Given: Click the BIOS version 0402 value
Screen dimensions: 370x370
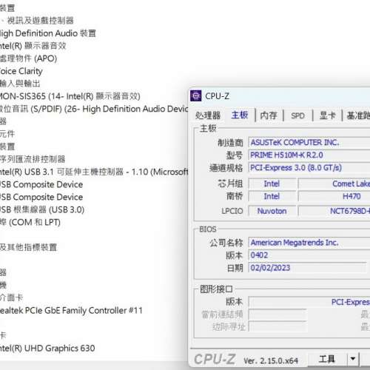Looking at the screenshot, I should tap(309, 255).
